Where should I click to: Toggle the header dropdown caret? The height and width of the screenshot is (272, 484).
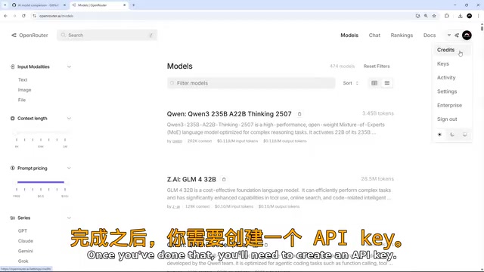pyautogui.click(x=449, y=36)
